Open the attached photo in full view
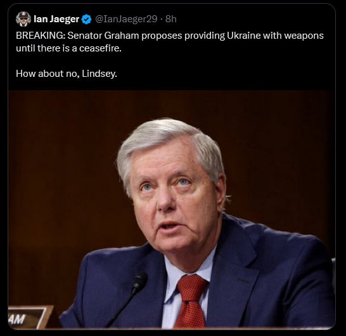Screen dimensions: 346x336 coord(172,210)
